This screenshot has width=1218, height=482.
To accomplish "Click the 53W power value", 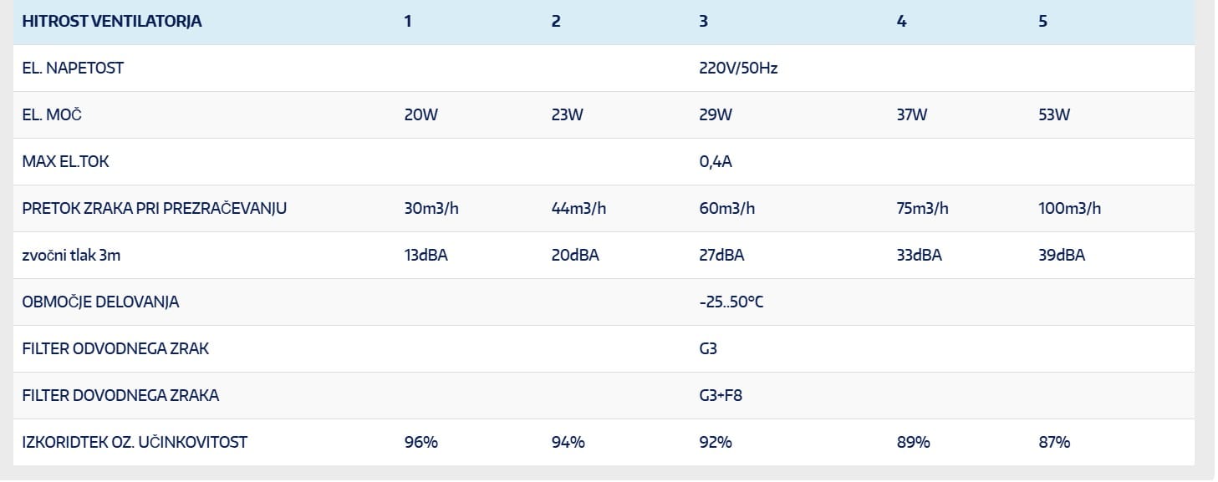I will click(1054, 115).
